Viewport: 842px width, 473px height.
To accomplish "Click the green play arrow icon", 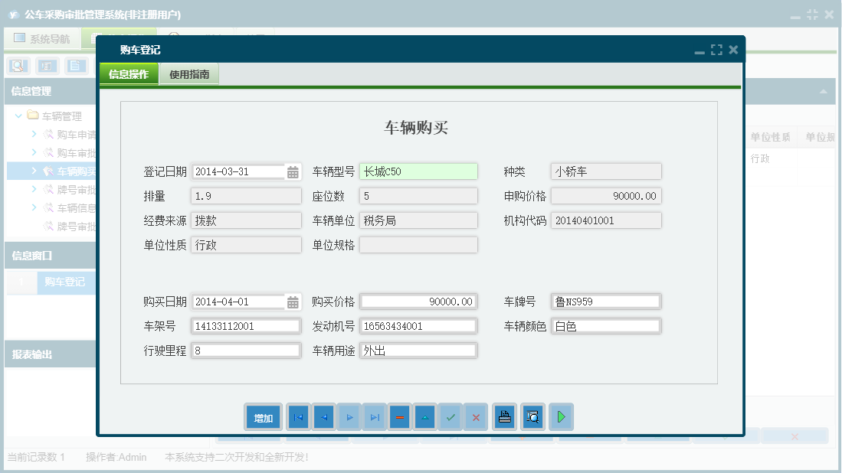I will coord(562,418).
